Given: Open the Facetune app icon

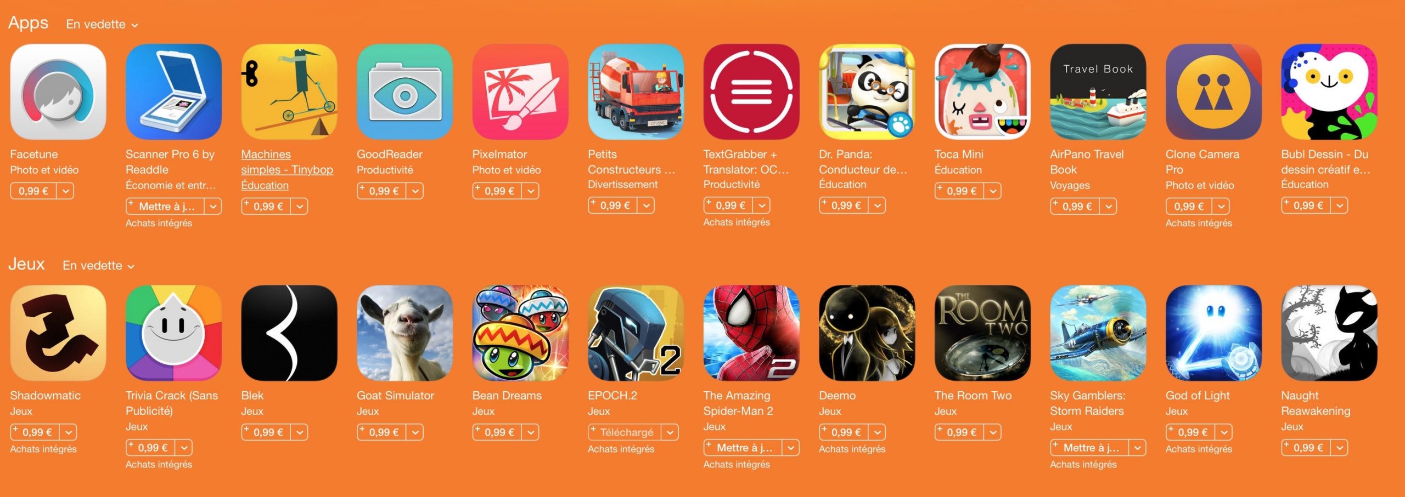Looking at the screenshot, I should [58, 92].
